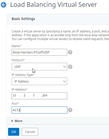Select the second IP octet 2
109x139 pixels.
pos(25,95)
